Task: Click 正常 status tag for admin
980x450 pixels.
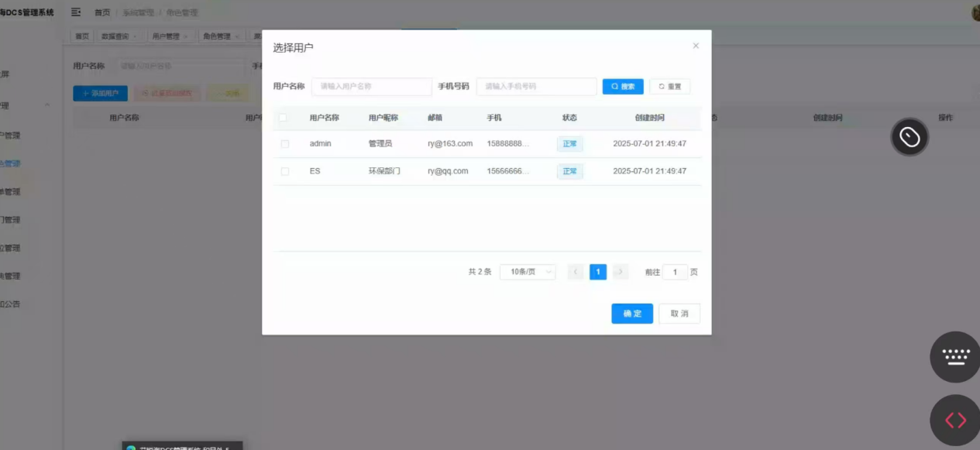Action: tap(570, 144)
